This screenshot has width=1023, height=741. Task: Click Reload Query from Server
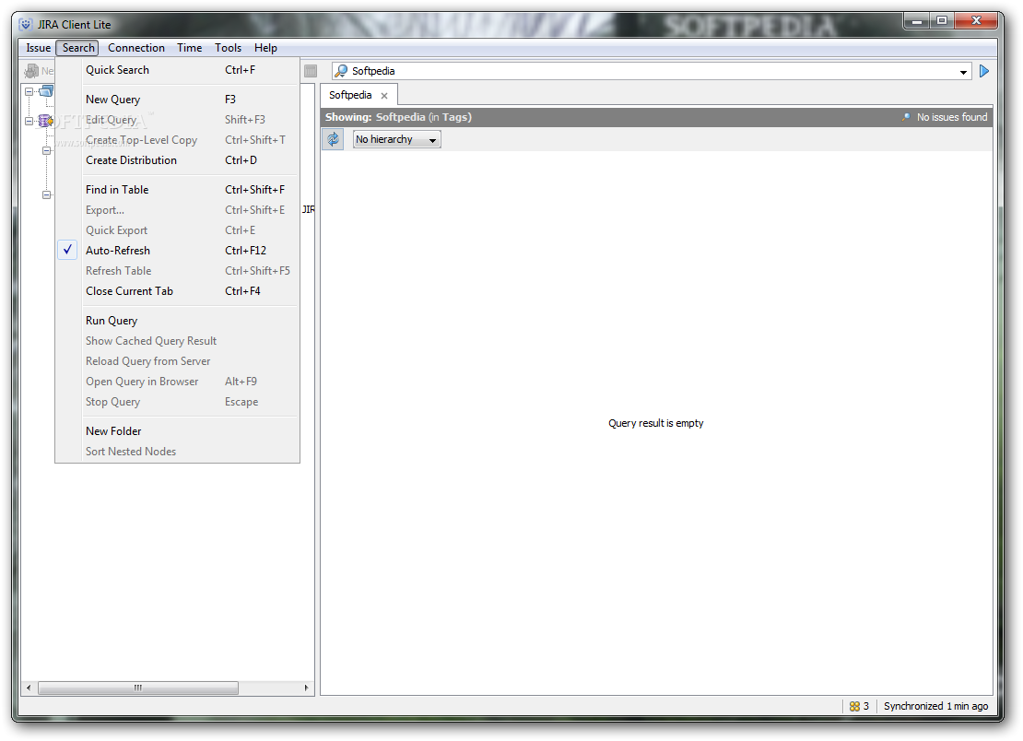click(178, 361)
